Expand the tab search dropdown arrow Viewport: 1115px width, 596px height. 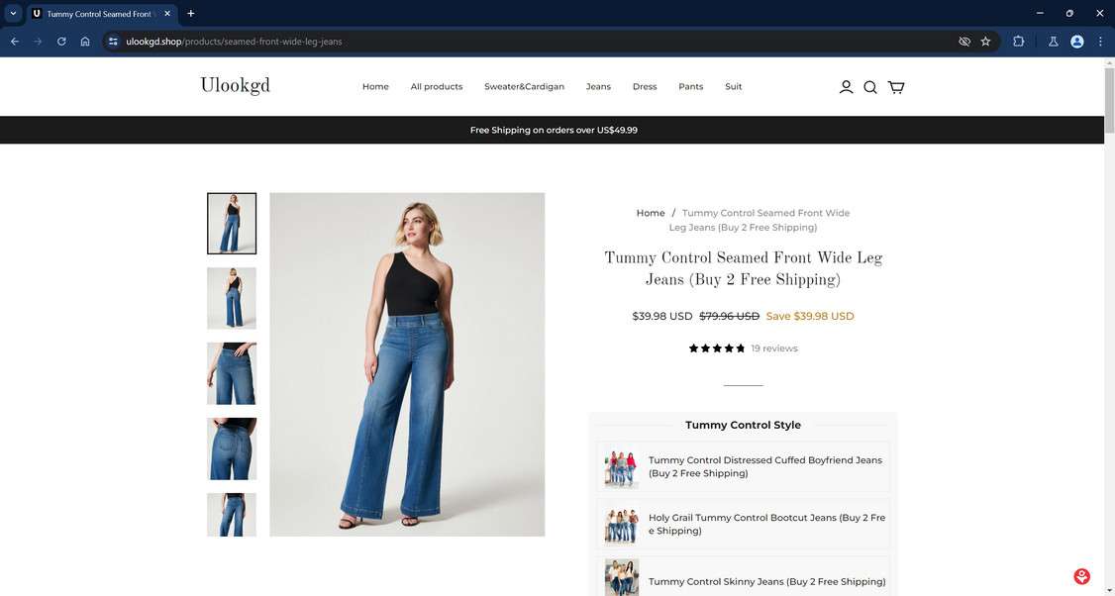tap(13, 14)
